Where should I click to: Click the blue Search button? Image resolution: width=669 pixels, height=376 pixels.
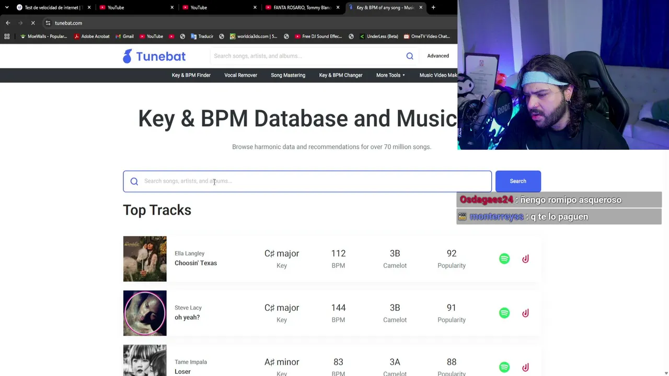tap(518, 181)
